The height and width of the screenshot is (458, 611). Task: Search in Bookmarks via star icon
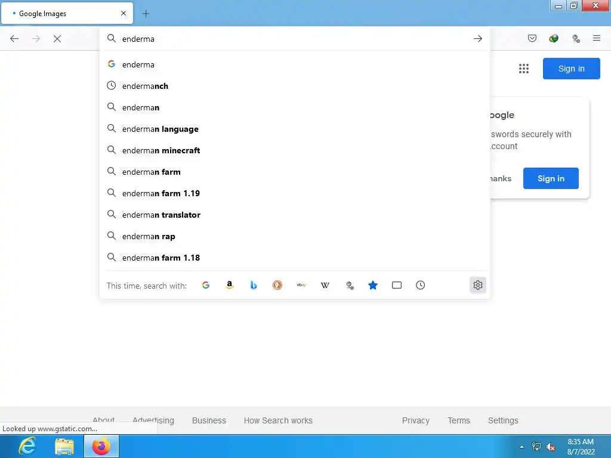[x=373, y=285]
